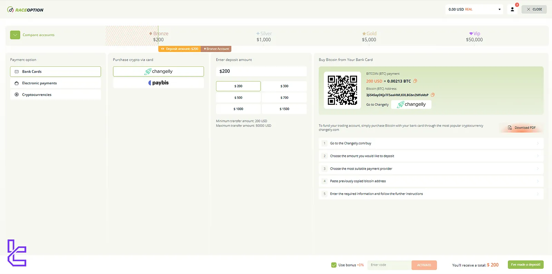The width and height of the screenshot is (552, 274).
Task: Click the Bronze diamond tier icon
Action: point(151,34)
